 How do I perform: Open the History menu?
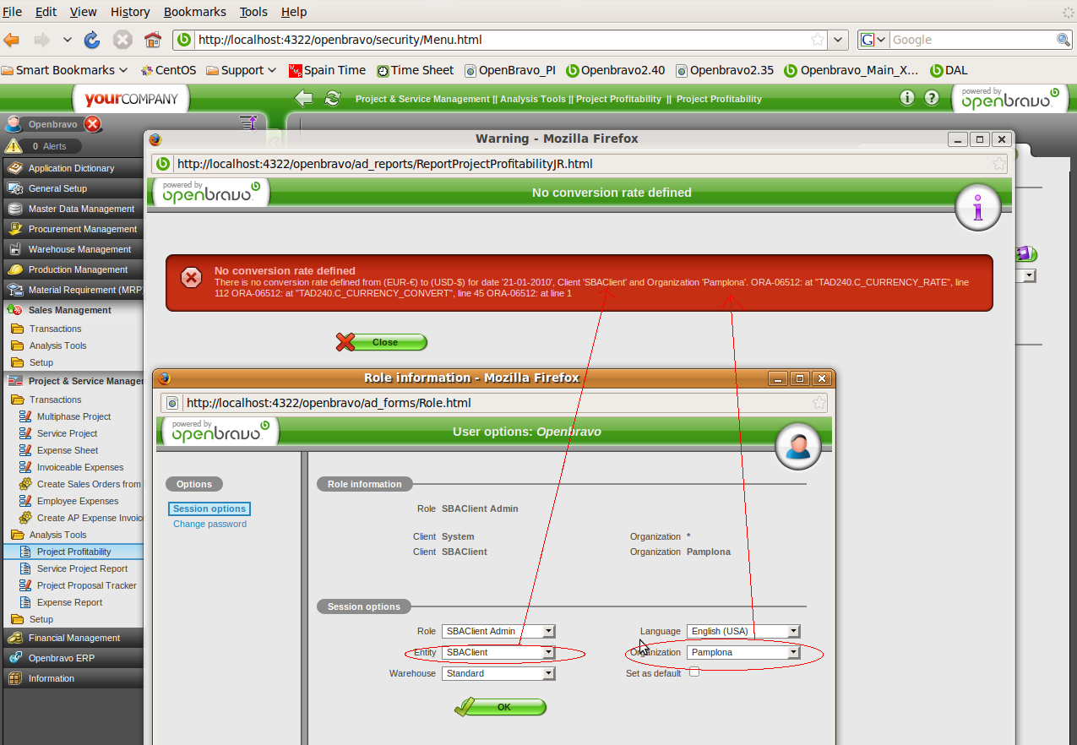tap(130, 12)
